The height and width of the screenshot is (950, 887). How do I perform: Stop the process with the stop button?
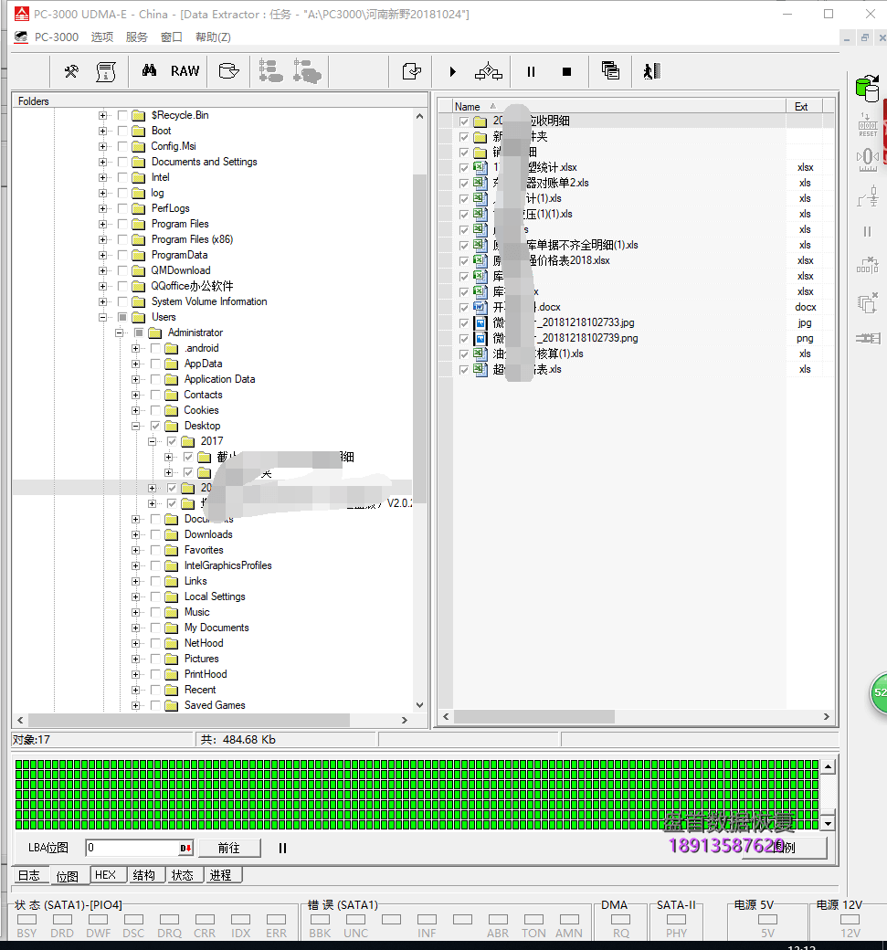pyautogui.click(x=566, y=71)
